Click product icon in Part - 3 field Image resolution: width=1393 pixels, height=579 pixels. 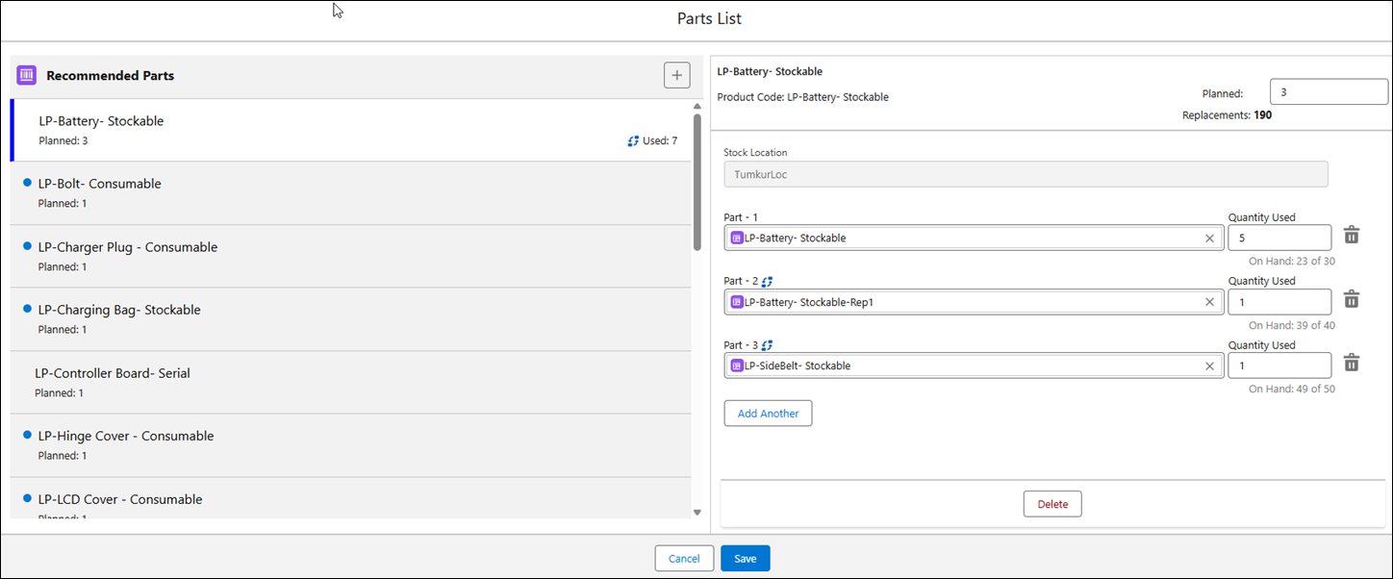737,365
